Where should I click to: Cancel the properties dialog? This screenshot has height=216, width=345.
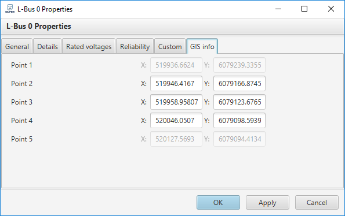click(x=317, y=202)
